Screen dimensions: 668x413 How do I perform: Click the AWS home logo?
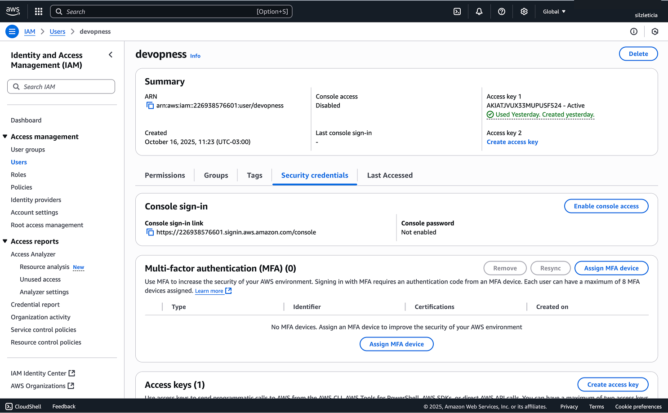[12, 11]
